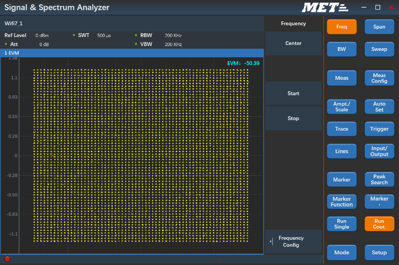Open the Sweep menu
The width and height of the screenshot is (399, 265).
(379, 49)
